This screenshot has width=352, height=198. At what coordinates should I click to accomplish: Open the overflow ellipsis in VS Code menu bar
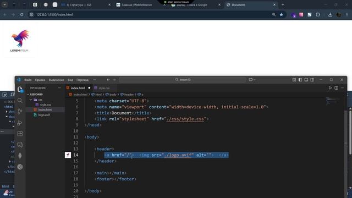point(95,80)
